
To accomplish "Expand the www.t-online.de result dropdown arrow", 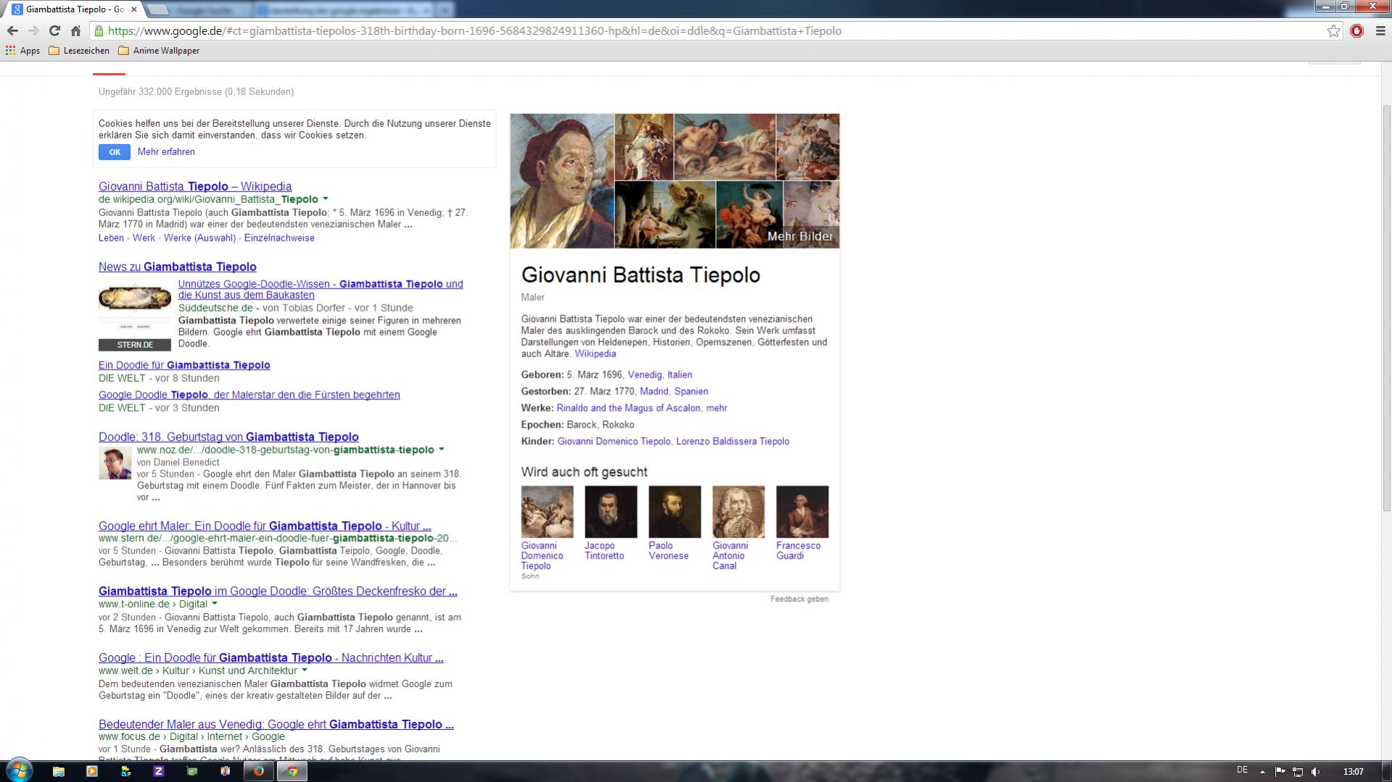I will click(x=215, y=604).
